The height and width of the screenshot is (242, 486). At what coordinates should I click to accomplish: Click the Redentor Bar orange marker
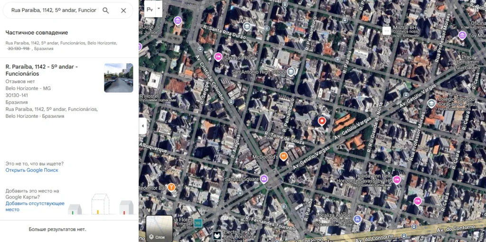click(x=171, y=187)
